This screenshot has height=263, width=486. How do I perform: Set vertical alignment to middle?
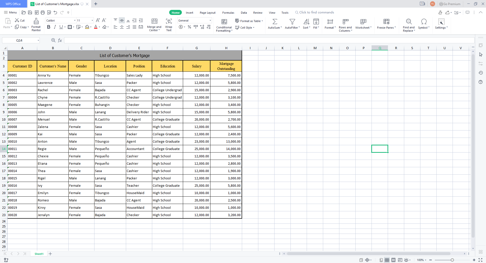pyautogui.click(x=122, y=20)
